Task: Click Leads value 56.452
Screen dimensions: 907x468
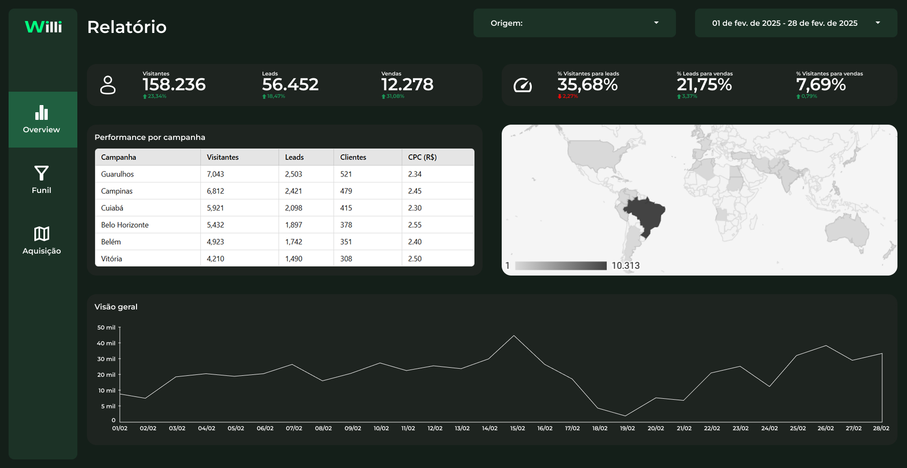Action: coord(290,85)
